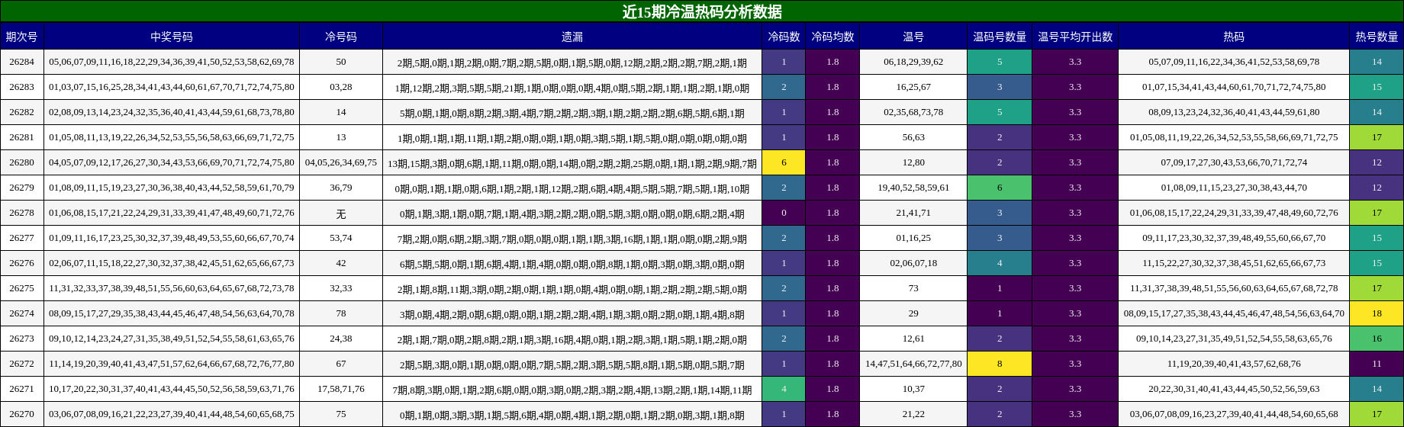The height and width of the screenshot is (427, 1404).
Task: Select period number 26276
Action: (x=21, y=263)
